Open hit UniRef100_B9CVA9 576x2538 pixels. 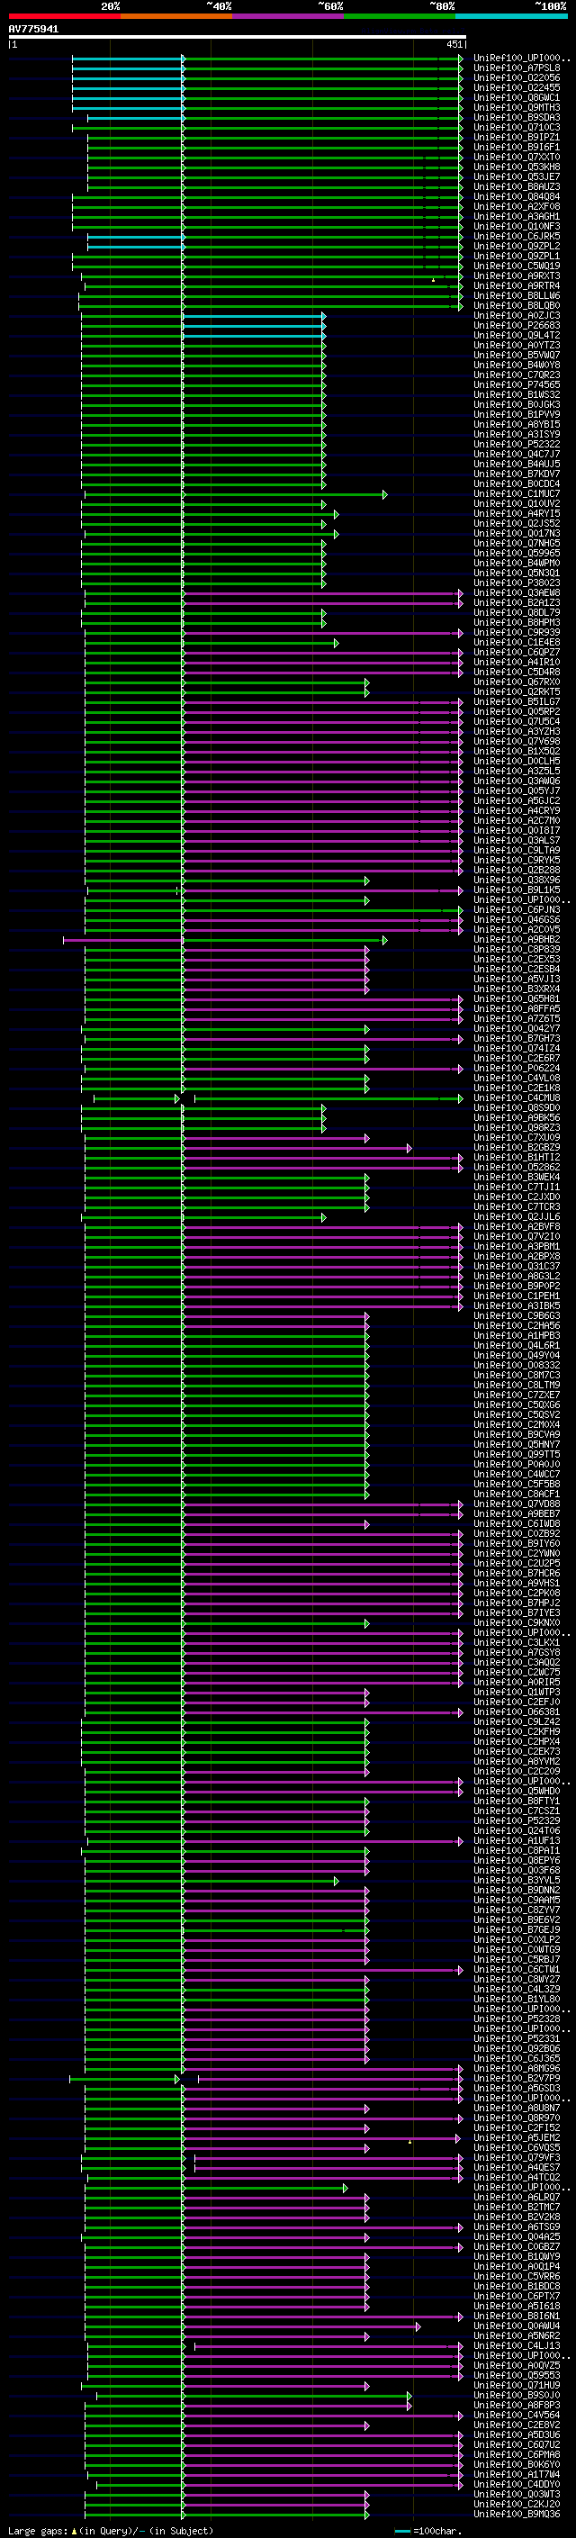point(517,1434)
